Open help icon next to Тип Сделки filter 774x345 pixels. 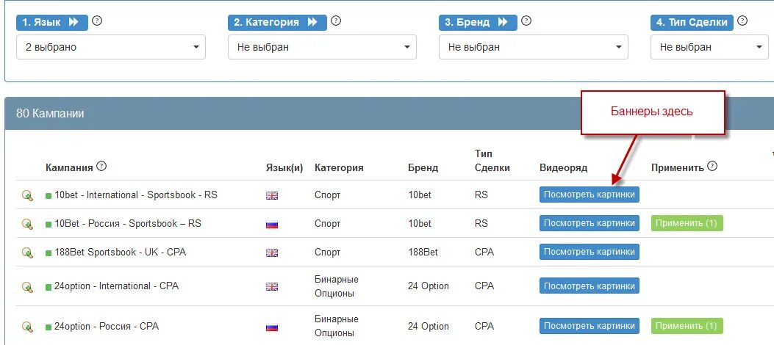(x=742, y=21)
